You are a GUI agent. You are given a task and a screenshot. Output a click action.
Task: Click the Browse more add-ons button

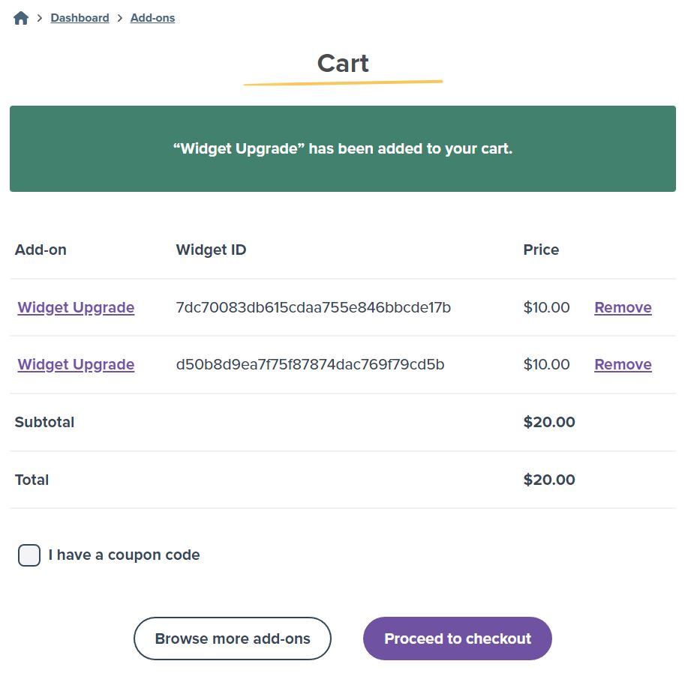pos(233,639)
